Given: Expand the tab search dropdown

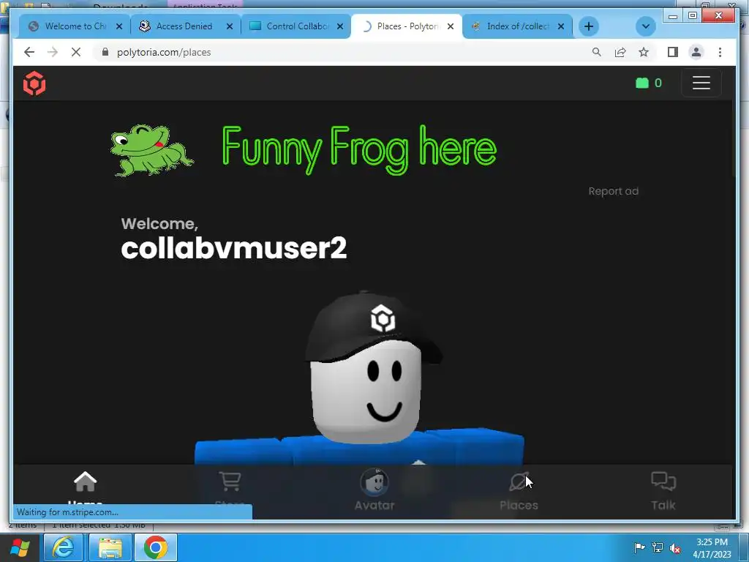Looking at the screenshot, I should (645, 26).
